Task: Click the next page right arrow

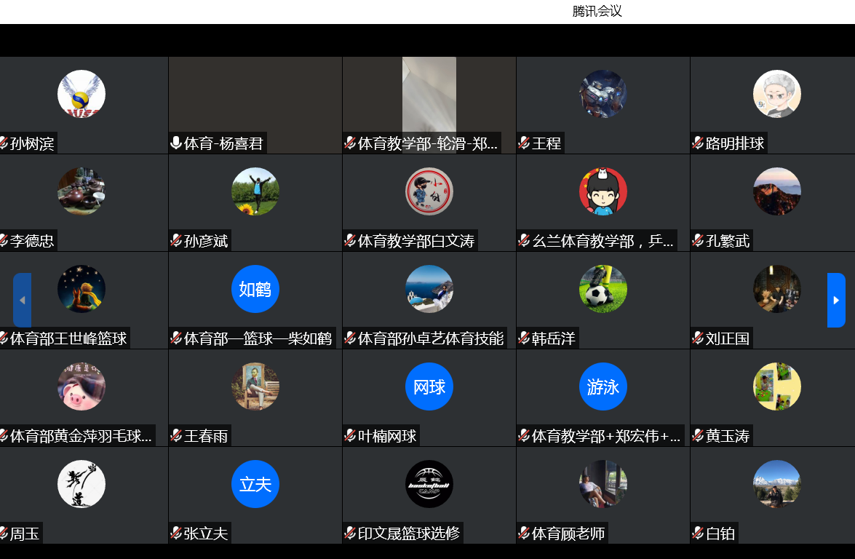Action: [836, 300]
